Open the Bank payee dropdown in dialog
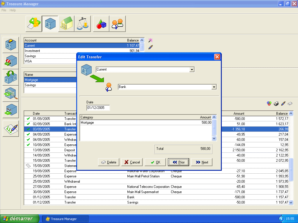 click(214, 87)
